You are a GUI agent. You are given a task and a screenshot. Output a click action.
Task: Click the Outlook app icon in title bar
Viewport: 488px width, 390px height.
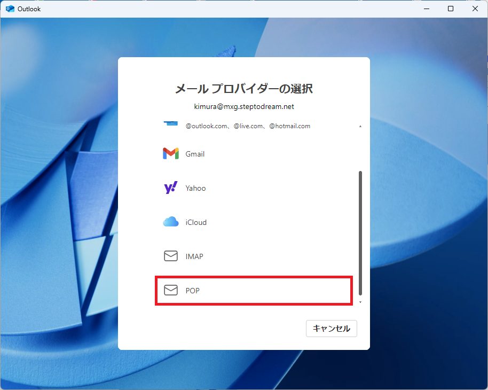coord(10,9)
